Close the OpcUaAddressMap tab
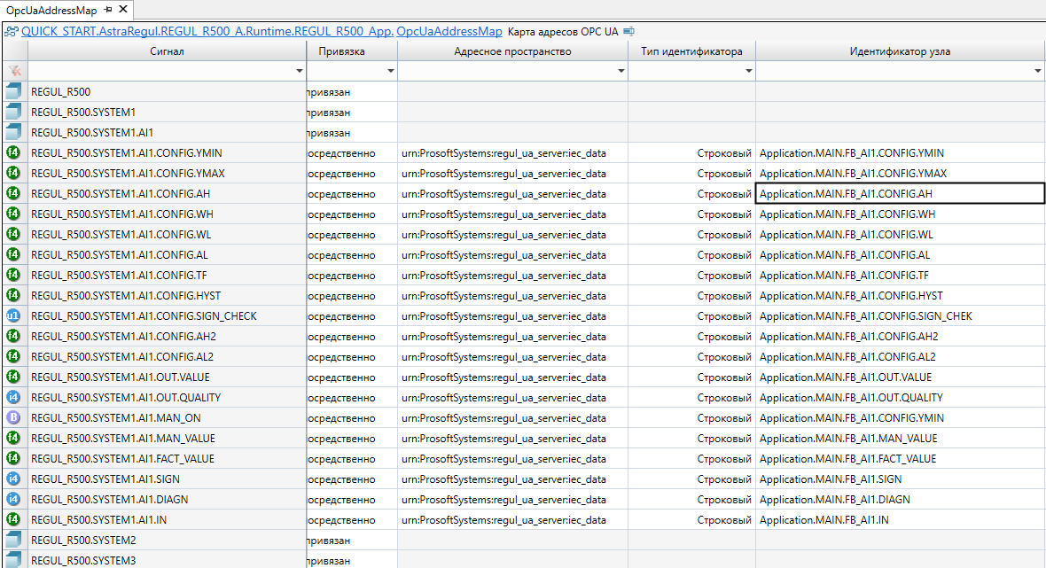The image size is (1046, 568). 122,10
